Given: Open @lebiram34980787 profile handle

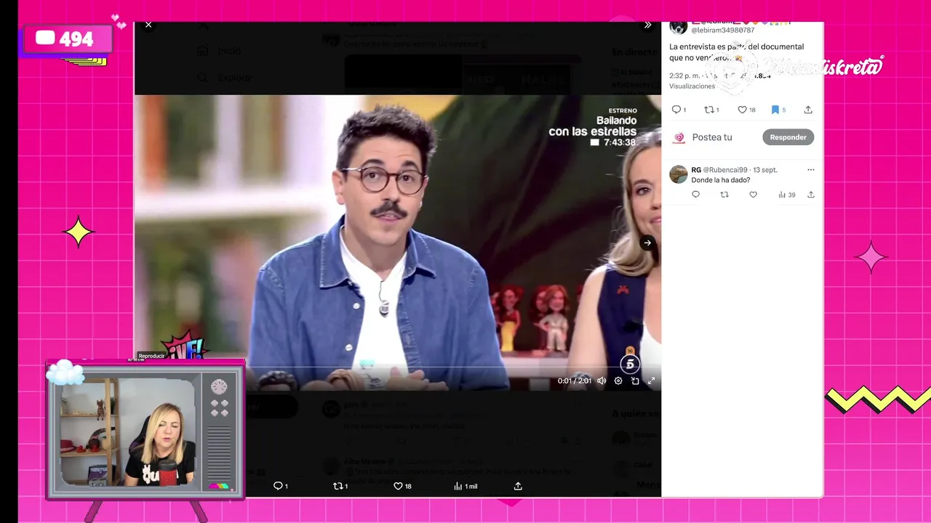Looking at the screenshot, I should pyautogui.click(x=723, y=31).
